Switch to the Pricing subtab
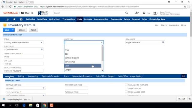This screenshot has width=192, height=108. pos(21,76)
